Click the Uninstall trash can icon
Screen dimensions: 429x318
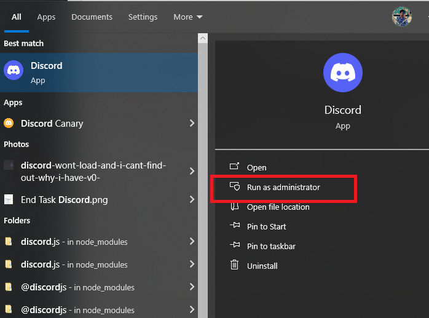(234, 265)
